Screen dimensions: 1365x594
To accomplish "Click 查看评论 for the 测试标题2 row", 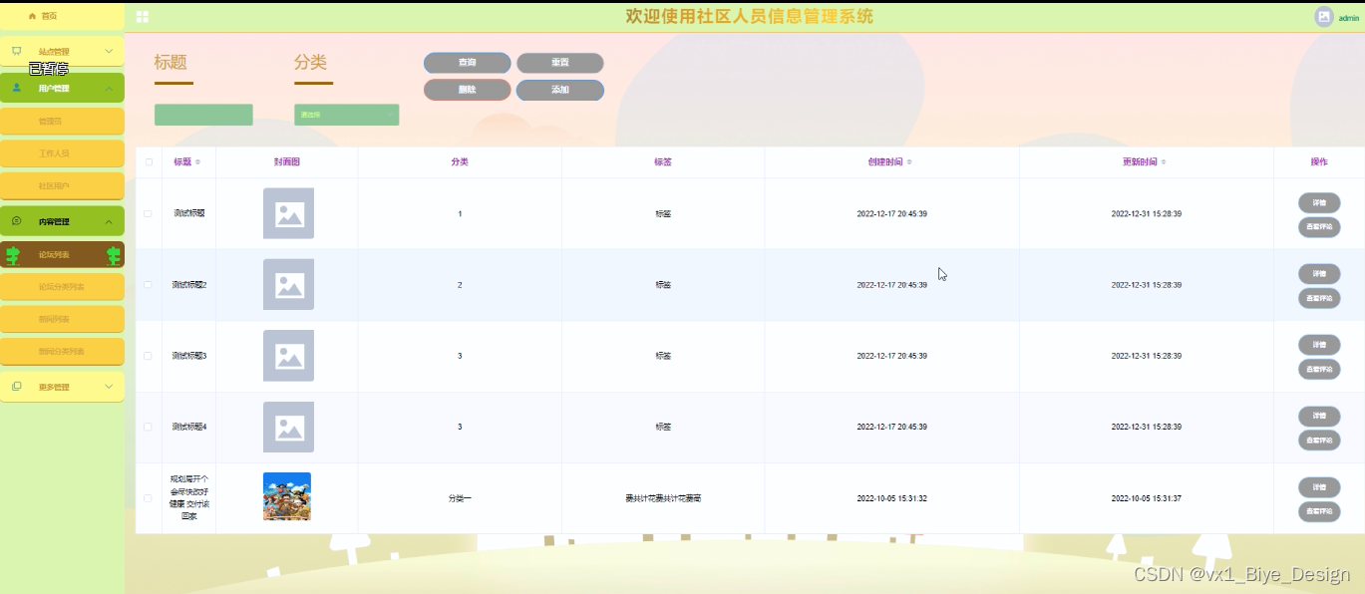I will (x=1319, y=298).
